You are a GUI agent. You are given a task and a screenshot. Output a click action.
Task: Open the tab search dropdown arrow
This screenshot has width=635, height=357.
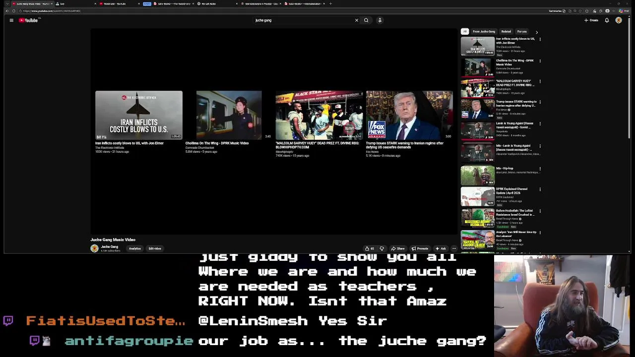click(x=7, y=3)
